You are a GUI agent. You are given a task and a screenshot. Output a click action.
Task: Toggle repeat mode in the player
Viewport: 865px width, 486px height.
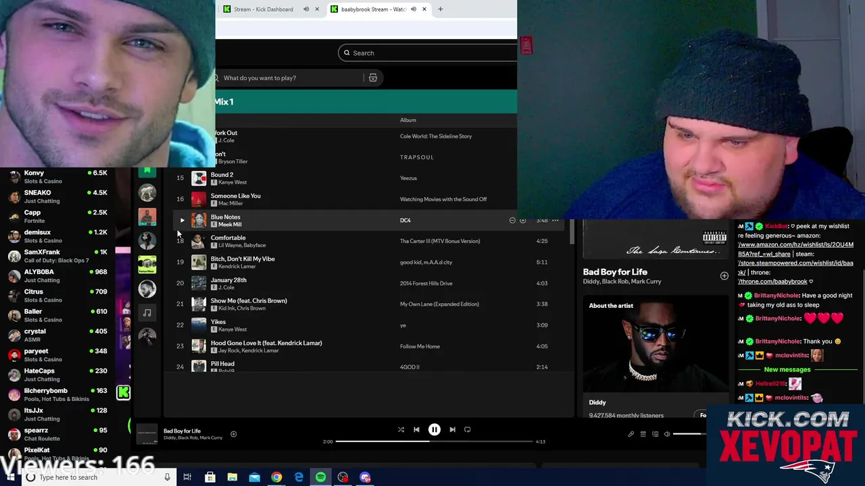[467, 429]
